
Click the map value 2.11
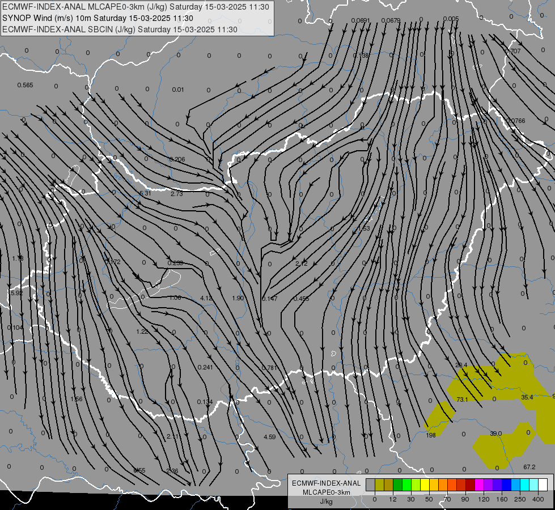click(172, 436)
